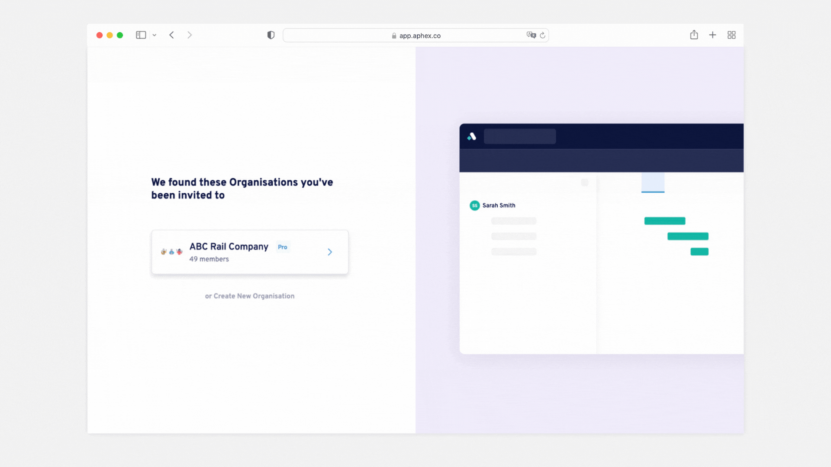Click the Sarah Smith name in preview
Viewport: 831px width, 467px height.
[499, 205]
